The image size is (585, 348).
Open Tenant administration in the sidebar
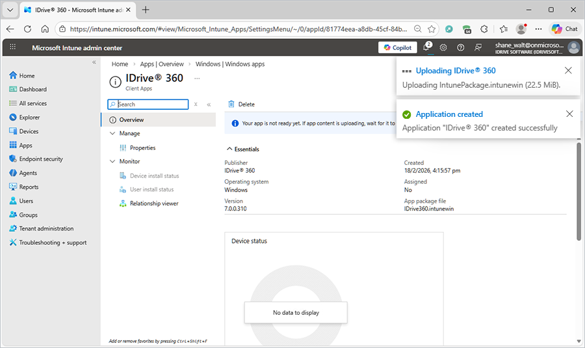[x=41, y=229]
